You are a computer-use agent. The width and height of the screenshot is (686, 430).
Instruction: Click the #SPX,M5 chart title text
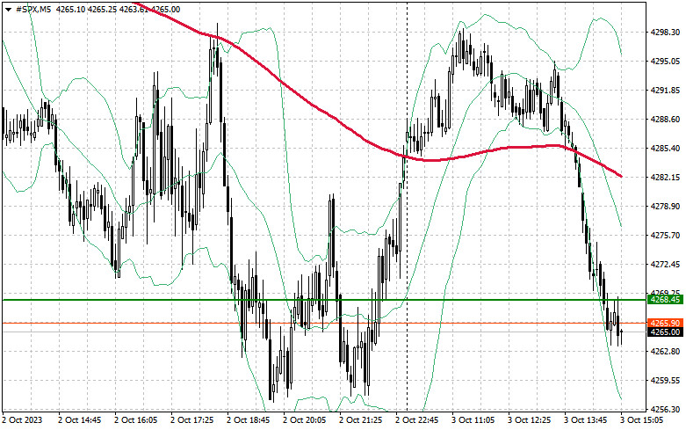coord(32,9)
